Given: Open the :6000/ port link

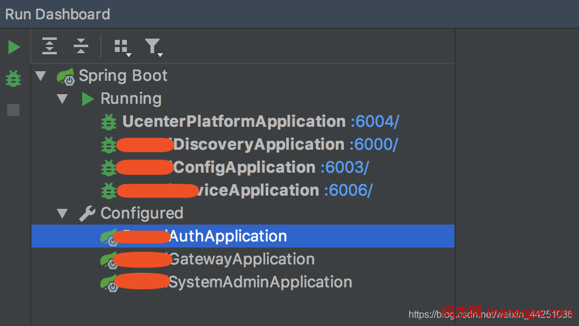Looking at the screenshot, I should tap(374, 145).
